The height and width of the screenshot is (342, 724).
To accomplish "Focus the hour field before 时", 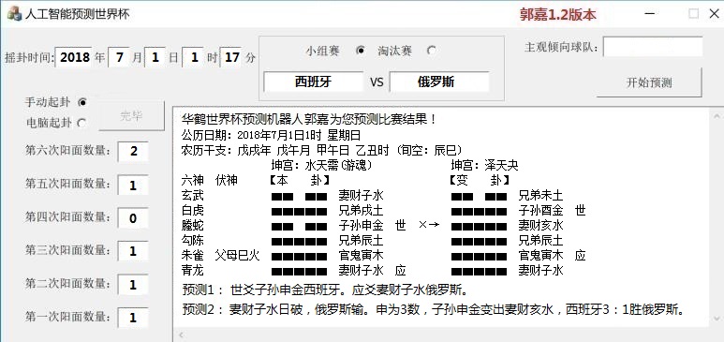I will (x=194, y=57).
